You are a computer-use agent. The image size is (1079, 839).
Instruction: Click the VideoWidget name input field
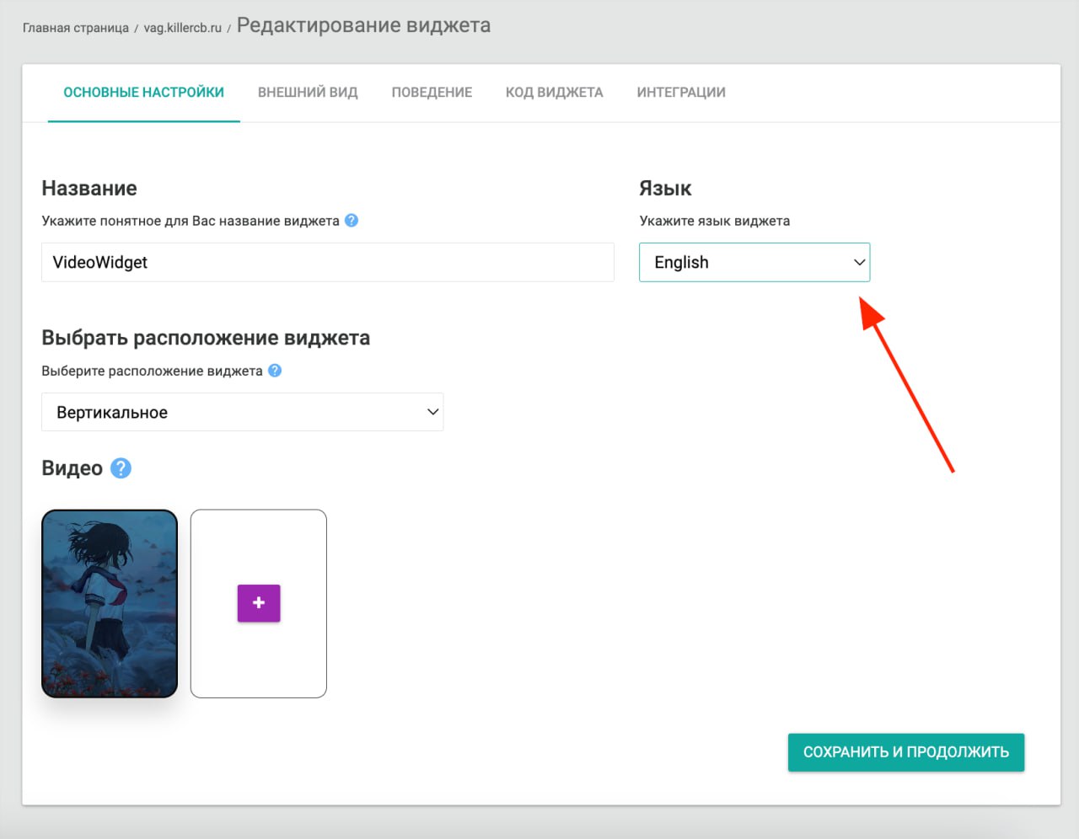pyautogui.click(x=327, y=263)
